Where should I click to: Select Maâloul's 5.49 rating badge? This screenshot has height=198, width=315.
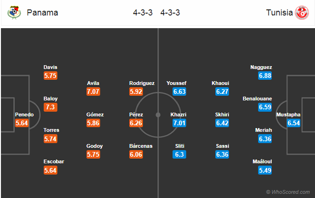(265, 170)
